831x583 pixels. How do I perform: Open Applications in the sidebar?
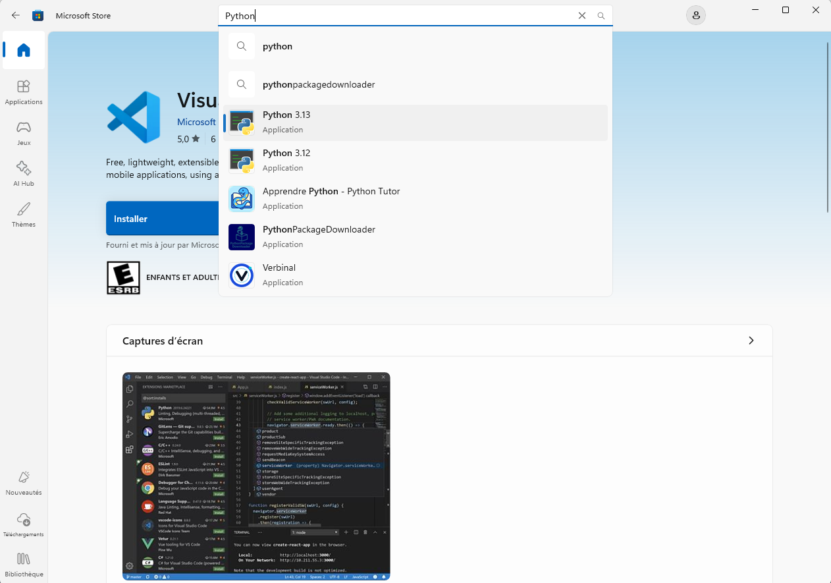pos(24,92)
